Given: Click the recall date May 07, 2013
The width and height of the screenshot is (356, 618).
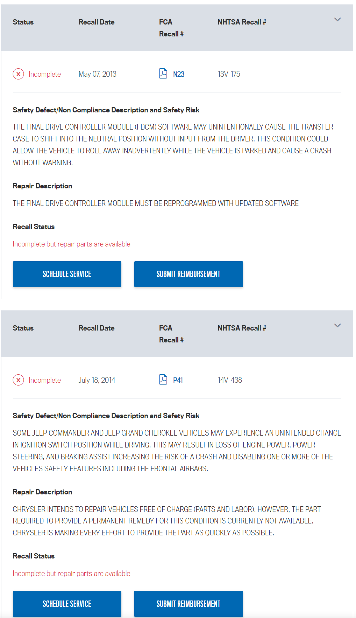Looking at the screenshot, I should pos(98,74).
